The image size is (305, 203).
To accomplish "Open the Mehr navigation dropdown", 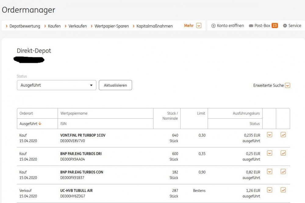I will click(199, 26).
